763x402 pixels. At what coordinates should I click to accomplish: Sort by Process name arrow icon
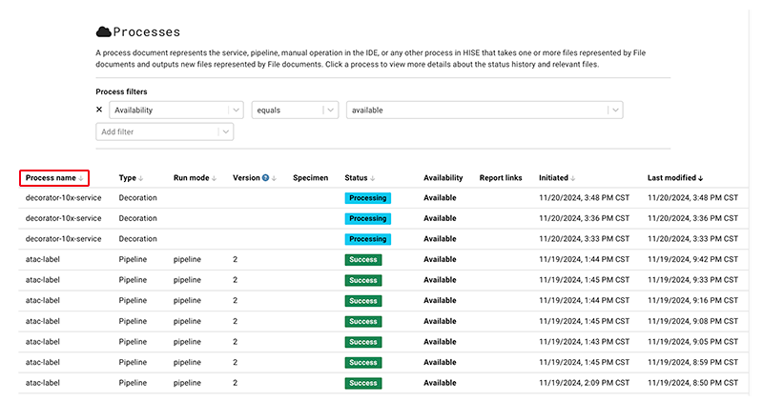click(81, 178)
